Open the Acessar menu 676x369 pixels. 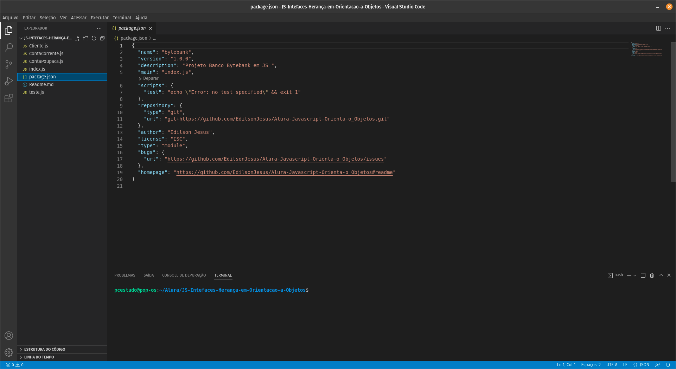pyautogui.click(x=79, y=18)
